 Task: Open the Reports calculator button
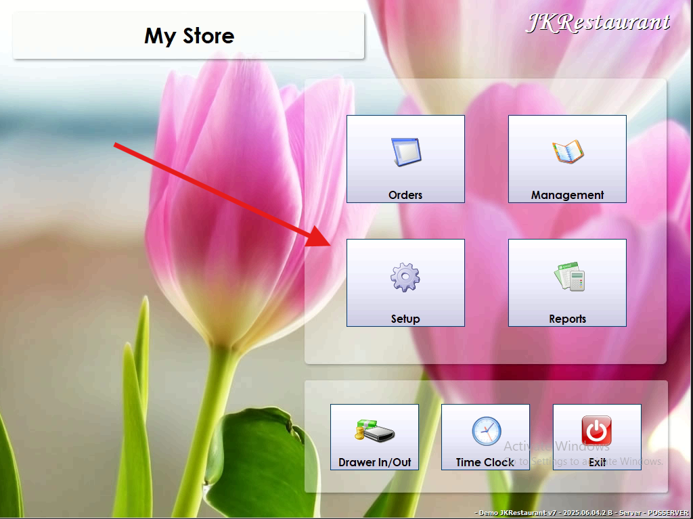(567, 283)
